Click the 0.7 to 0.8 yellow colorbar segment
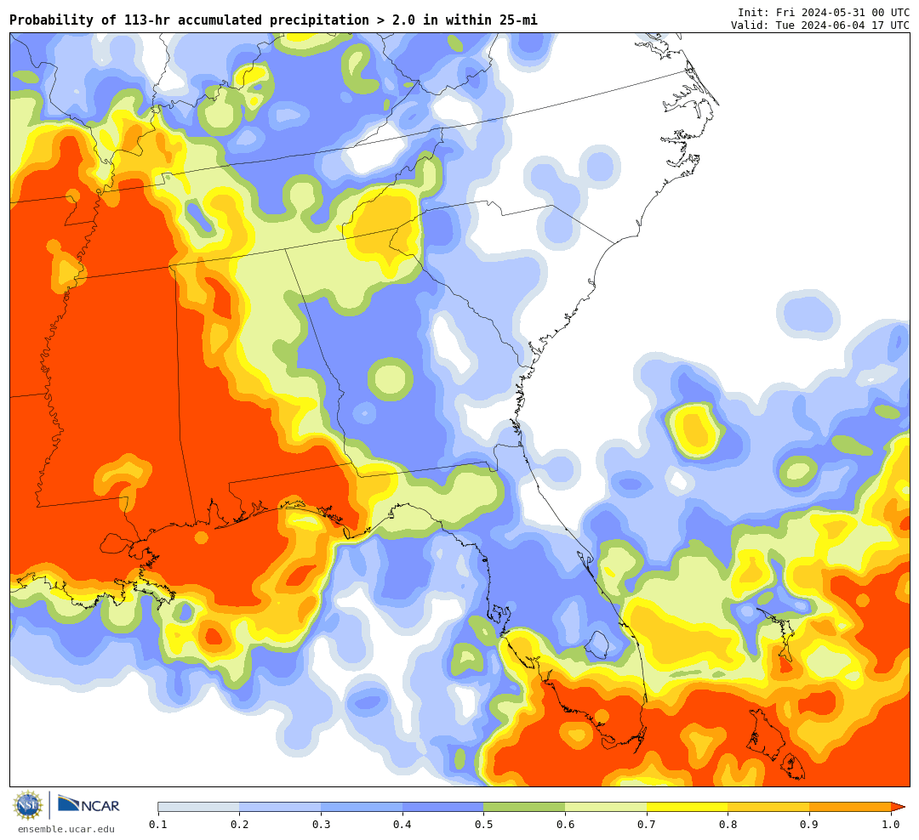 (x=688, y=807)
